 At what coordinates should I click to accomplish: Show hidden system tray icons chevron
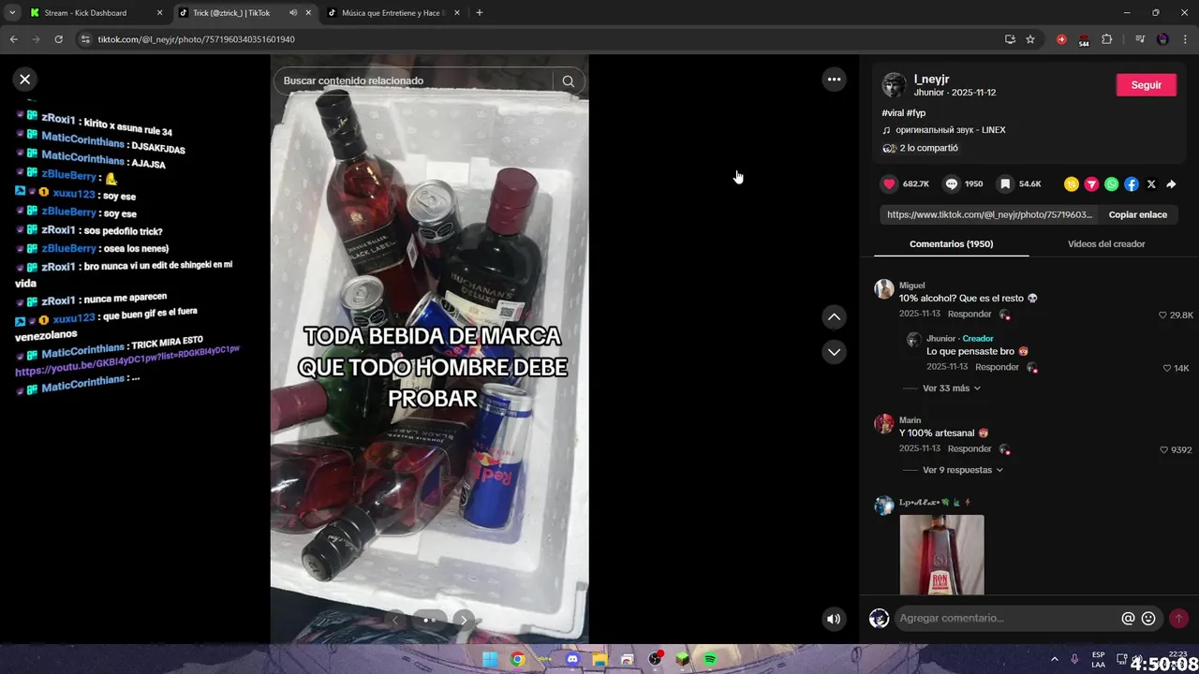1054,659
